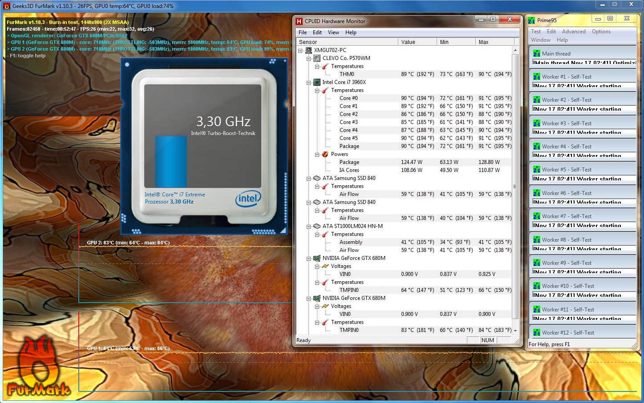
Task: Open the Help menu in Hardware Monitor
Action: pyautogui.click(x=351, y=32)
